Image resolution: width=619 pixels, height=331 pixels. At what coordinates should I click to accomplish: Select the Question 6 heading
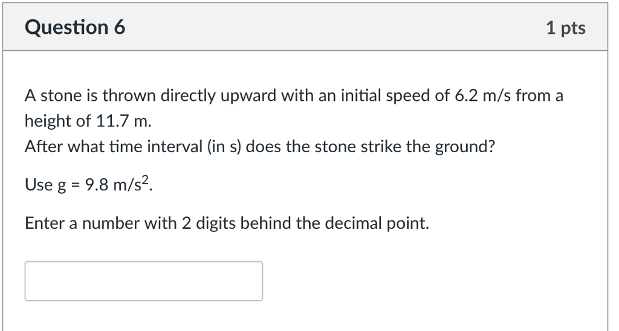[75, 28]
